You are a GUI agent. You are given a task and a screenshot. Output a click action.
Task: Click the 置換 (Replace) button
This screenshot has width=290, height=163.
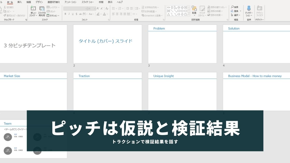point(236,11)
